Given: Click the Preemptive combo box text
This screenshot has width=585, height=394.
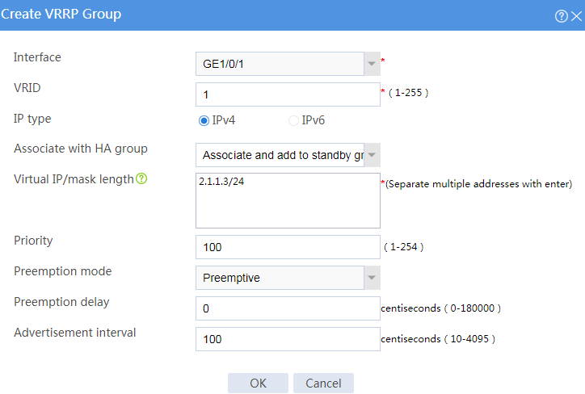Looking at the screenshot, I should [x=231, y=278].
